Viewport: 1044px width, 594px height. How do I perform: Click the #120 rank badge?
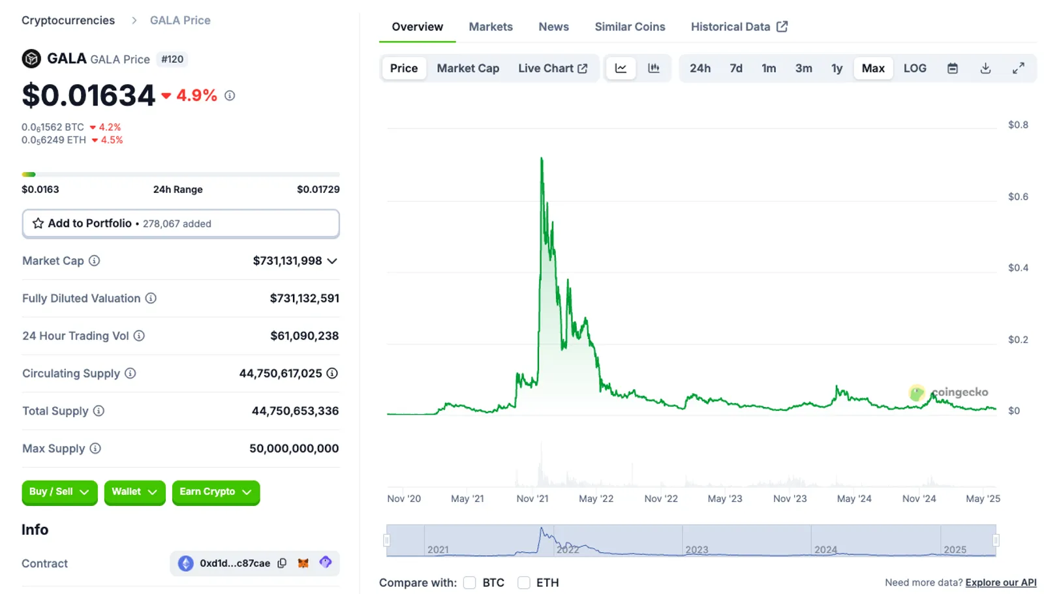[x=172, y=59]
